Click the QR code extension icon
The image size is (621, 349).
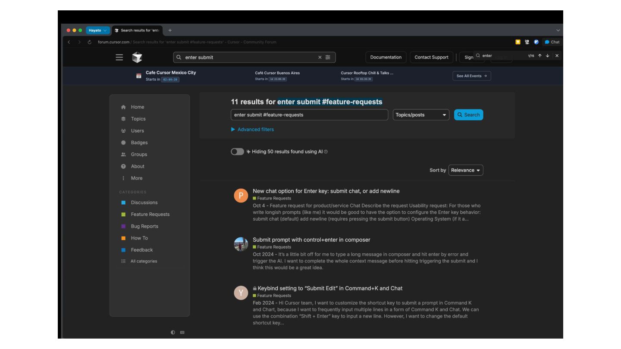click(x=527, y=42)
